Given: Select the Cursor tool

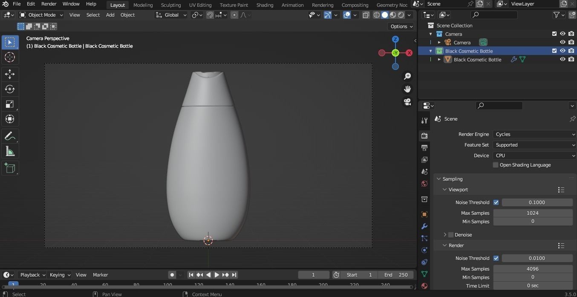Looking at the screenshot, I should pyautogui.click(x=10, y=57).
